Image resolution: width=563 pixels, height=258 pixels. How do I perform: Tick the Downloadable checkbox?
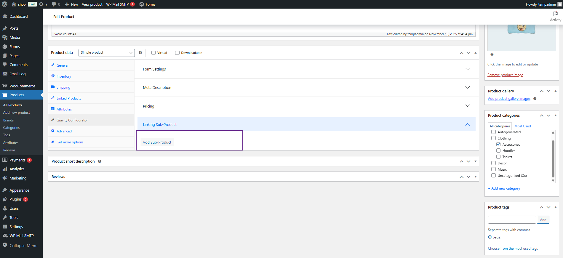coord(177,53)
